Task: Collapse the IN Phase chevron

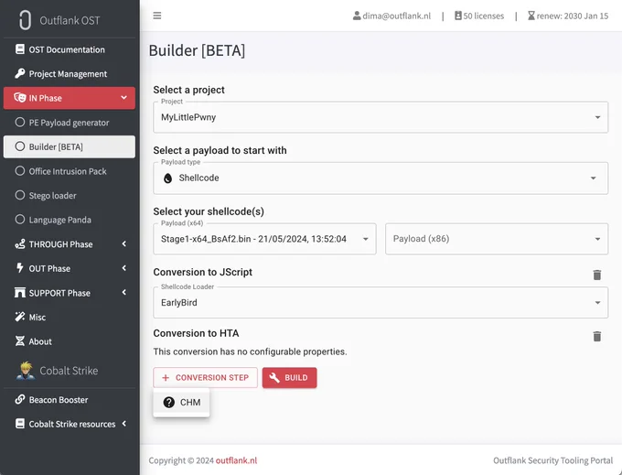Action: tap(123, 98)
